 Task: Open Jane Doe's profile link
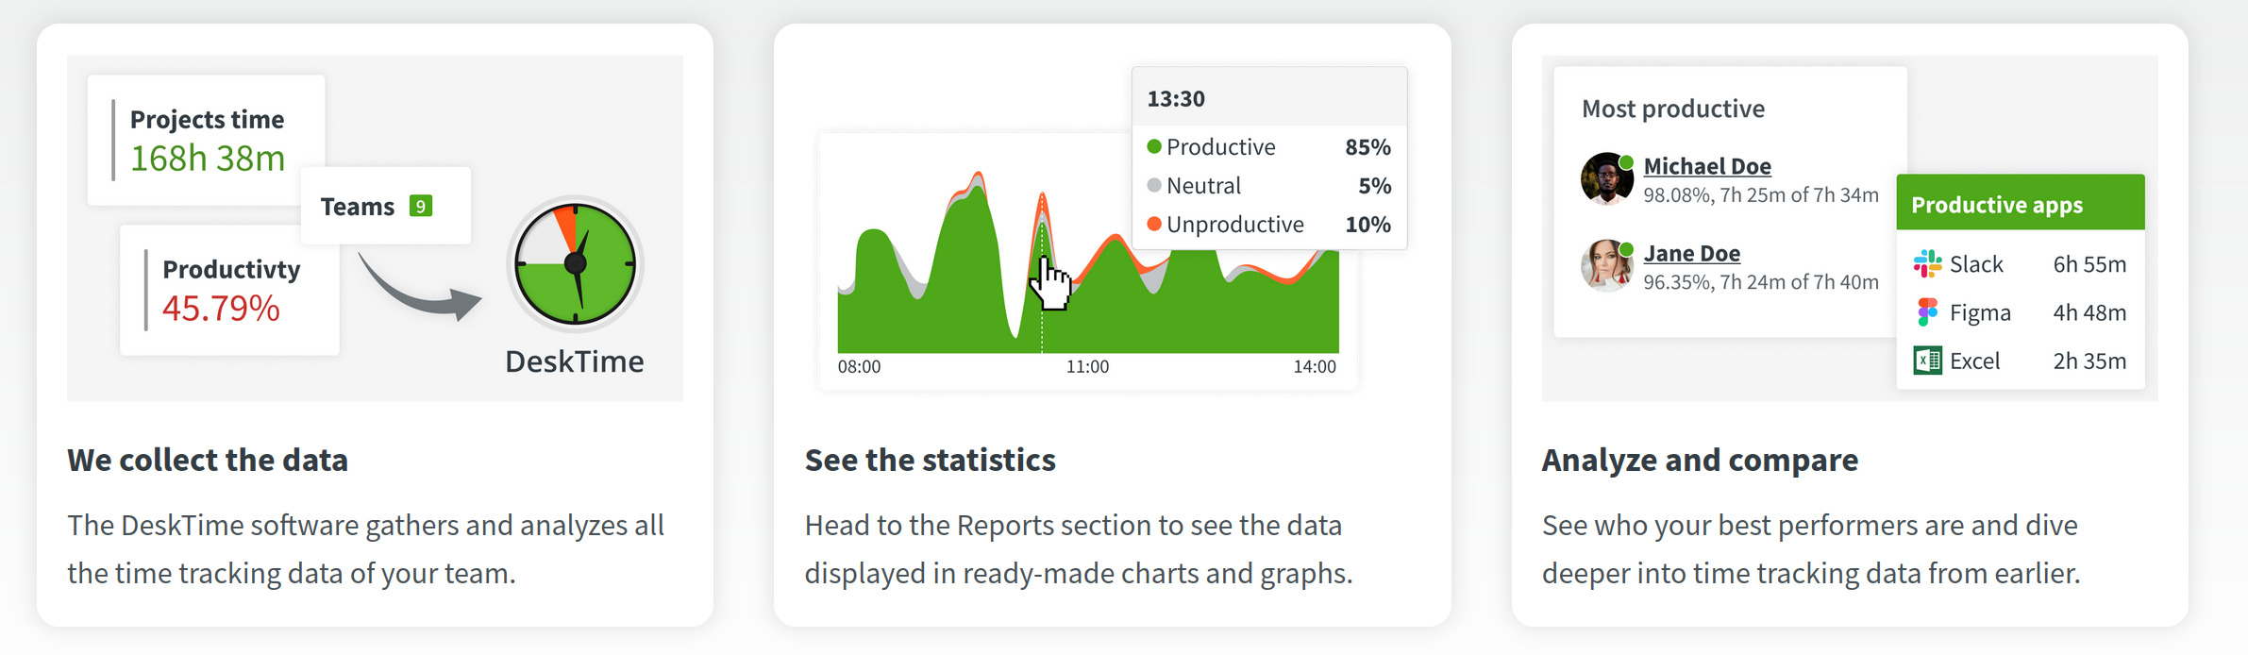pyautogui.click(x=1691, y=253)
